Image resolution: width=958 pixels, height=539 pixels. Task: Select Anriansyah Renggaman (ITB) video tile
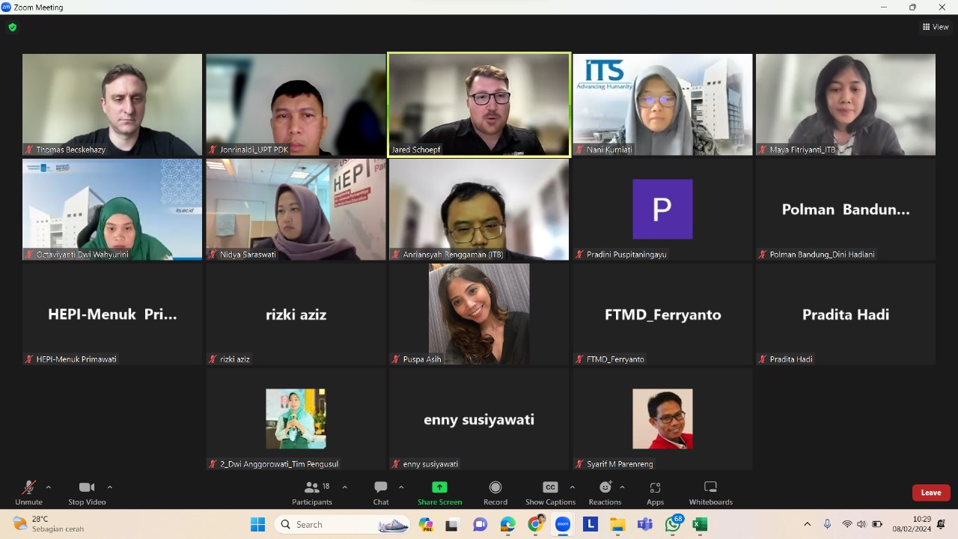coord(479,210)
